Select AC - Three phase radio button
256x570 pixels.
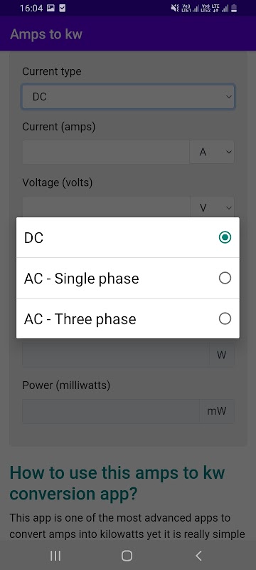coord(225,318)
